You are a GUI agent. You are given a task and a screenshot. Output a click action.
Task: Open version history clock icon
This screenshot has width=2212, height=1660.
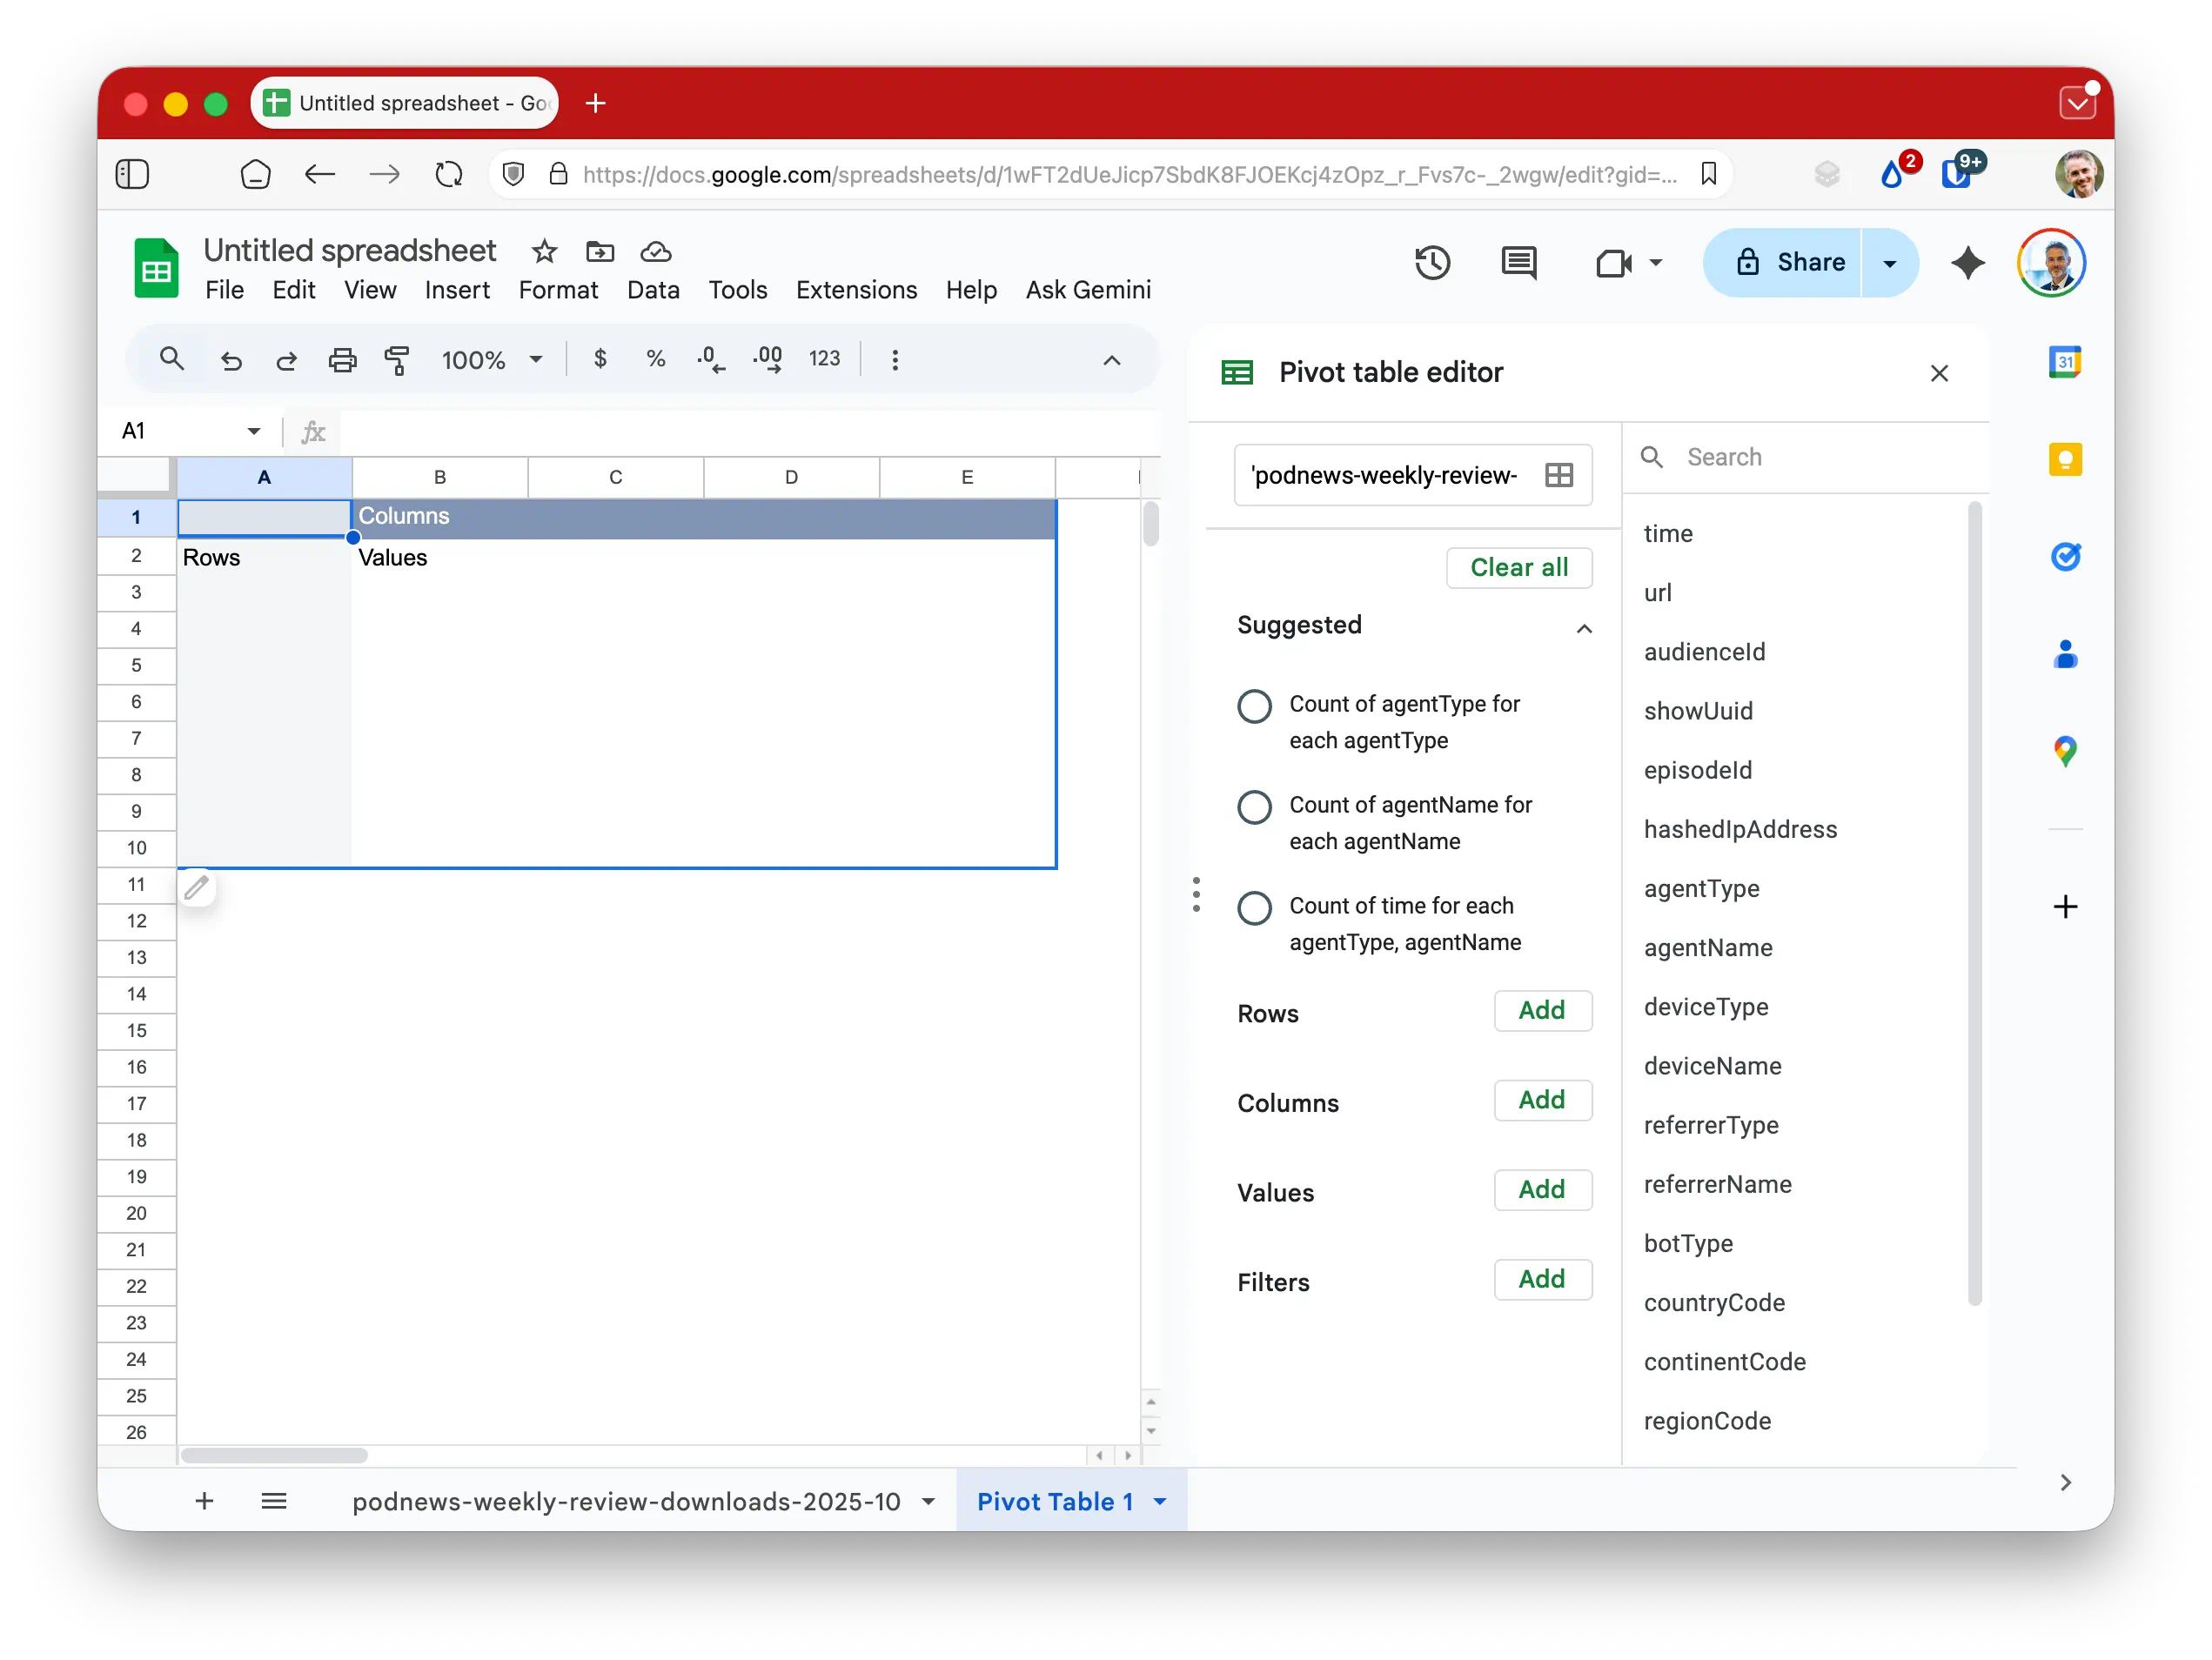[x=1432, y=263]
